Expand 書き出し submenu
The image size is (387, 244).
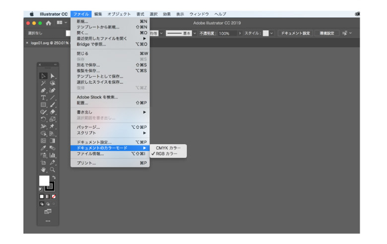(110, 112)
